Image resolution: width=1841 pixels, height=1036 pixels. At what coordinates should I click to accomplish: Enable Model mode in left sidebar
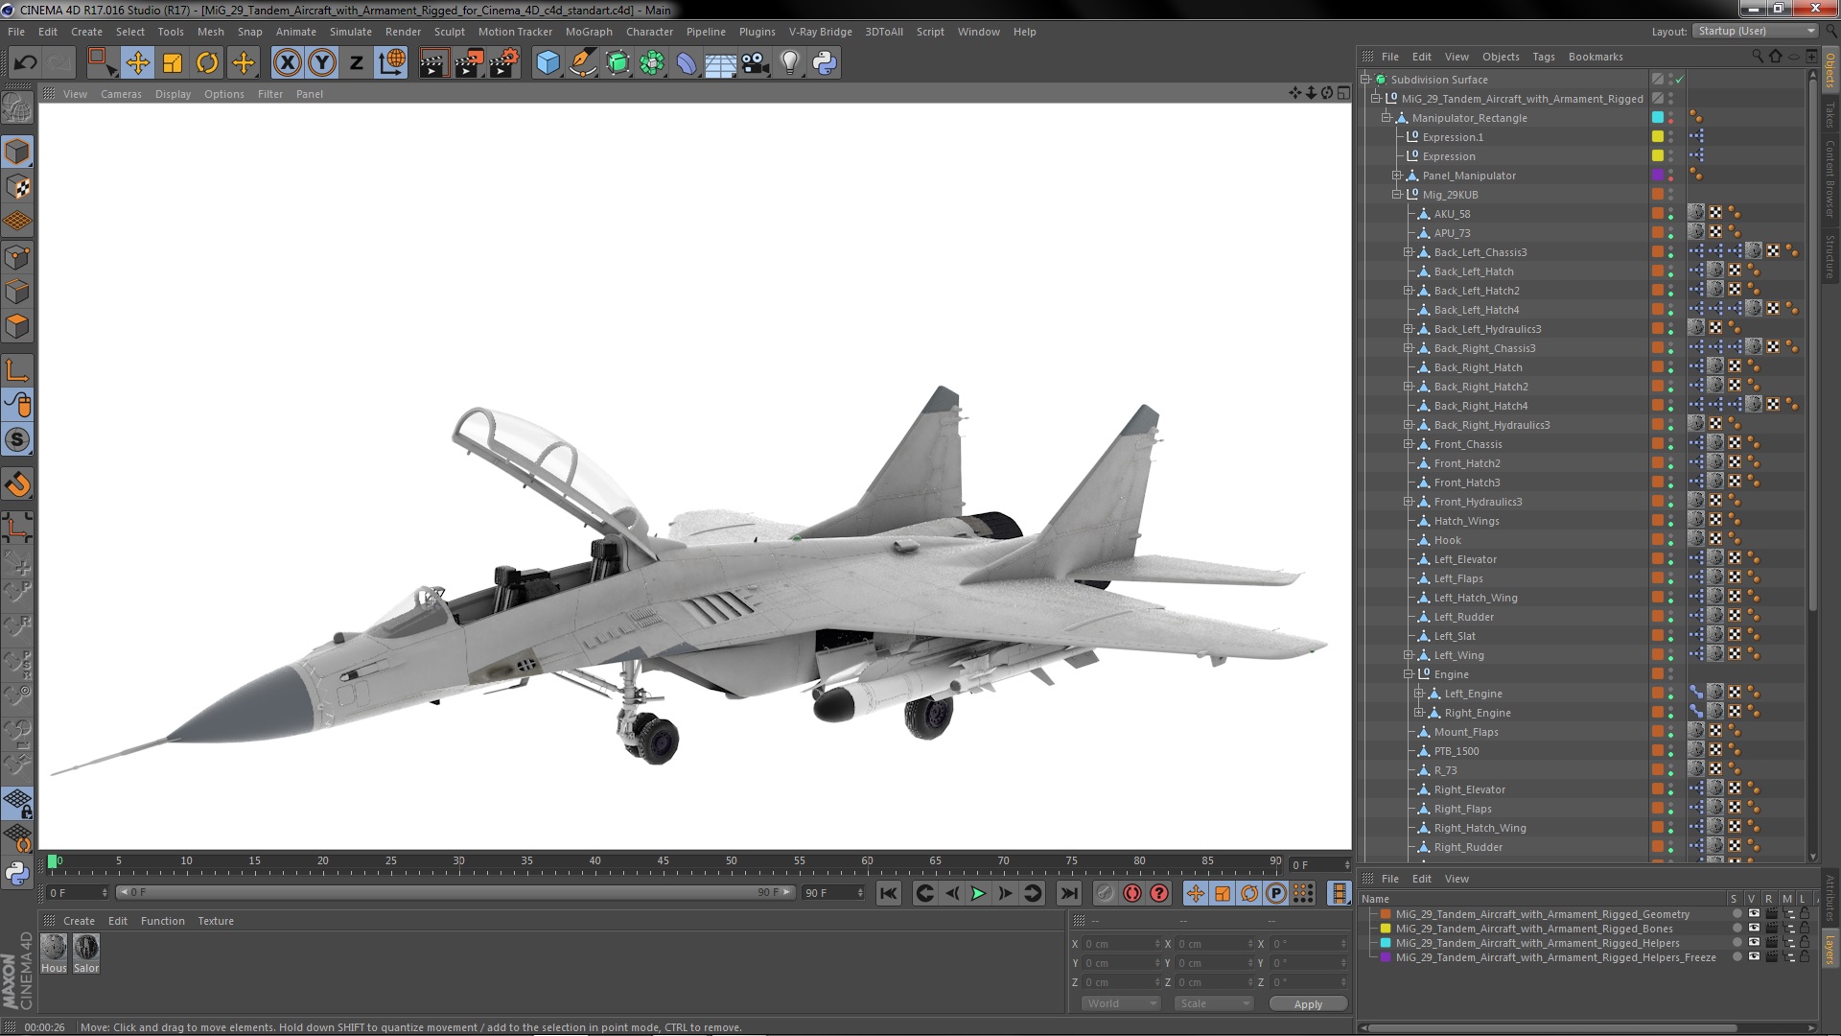(x=17, y=152)
